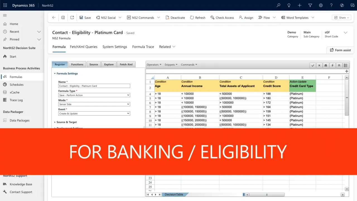Click Deactivate in the command bar

[x=175, y=18]
